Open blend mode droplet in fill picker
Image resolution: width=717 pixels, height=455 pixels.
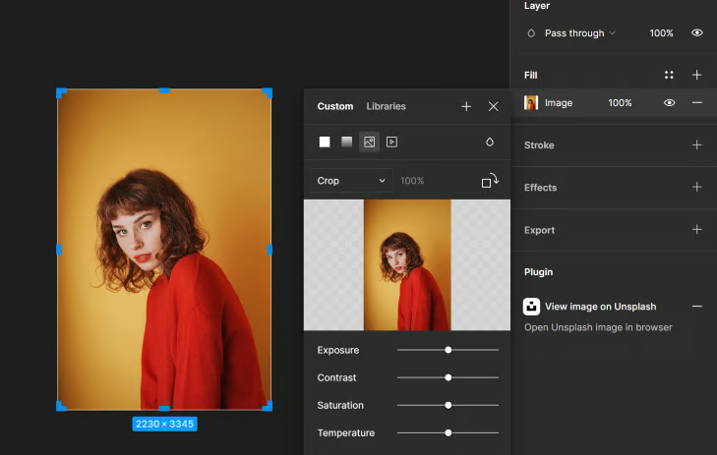pyautogui.click(x=490, y=142)
